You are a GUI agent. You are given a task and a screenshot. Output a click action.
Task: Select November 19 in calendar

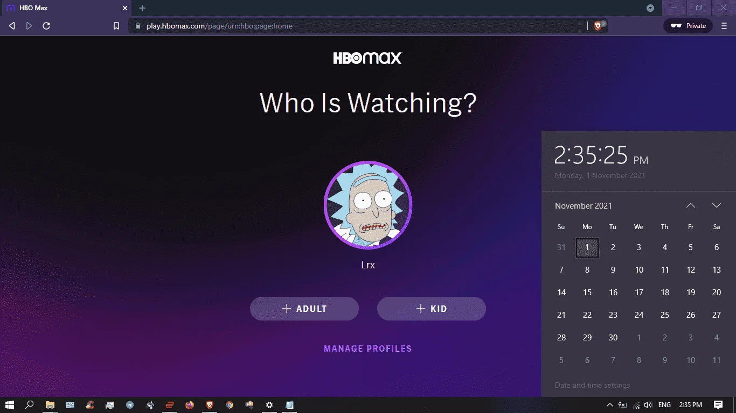click(691, 293)
